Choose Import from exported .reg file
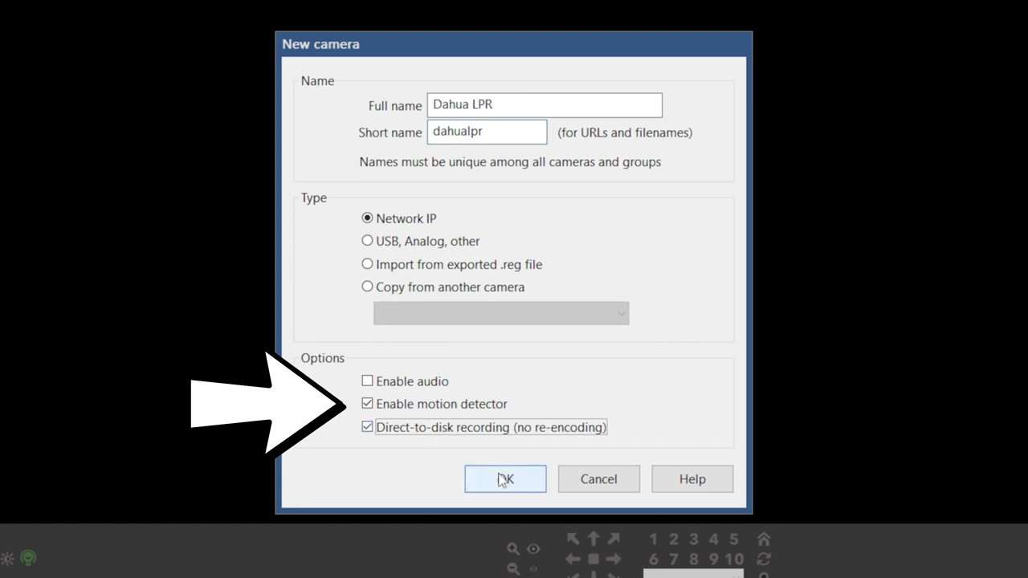 pyautogui.click(x=367, y=264)
